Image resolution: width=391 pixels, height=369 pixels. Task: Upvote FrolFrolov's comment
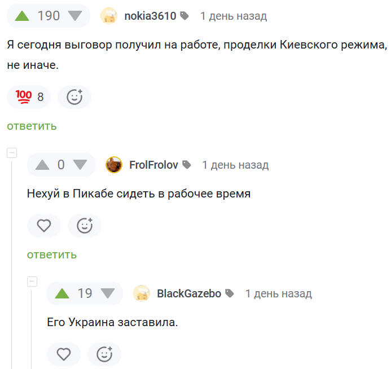[42, 165]
